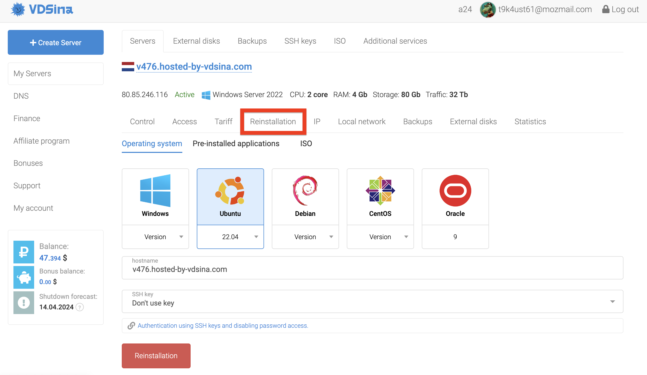Open Affiliate program in sidebar
647x375 pixels.
42,141
